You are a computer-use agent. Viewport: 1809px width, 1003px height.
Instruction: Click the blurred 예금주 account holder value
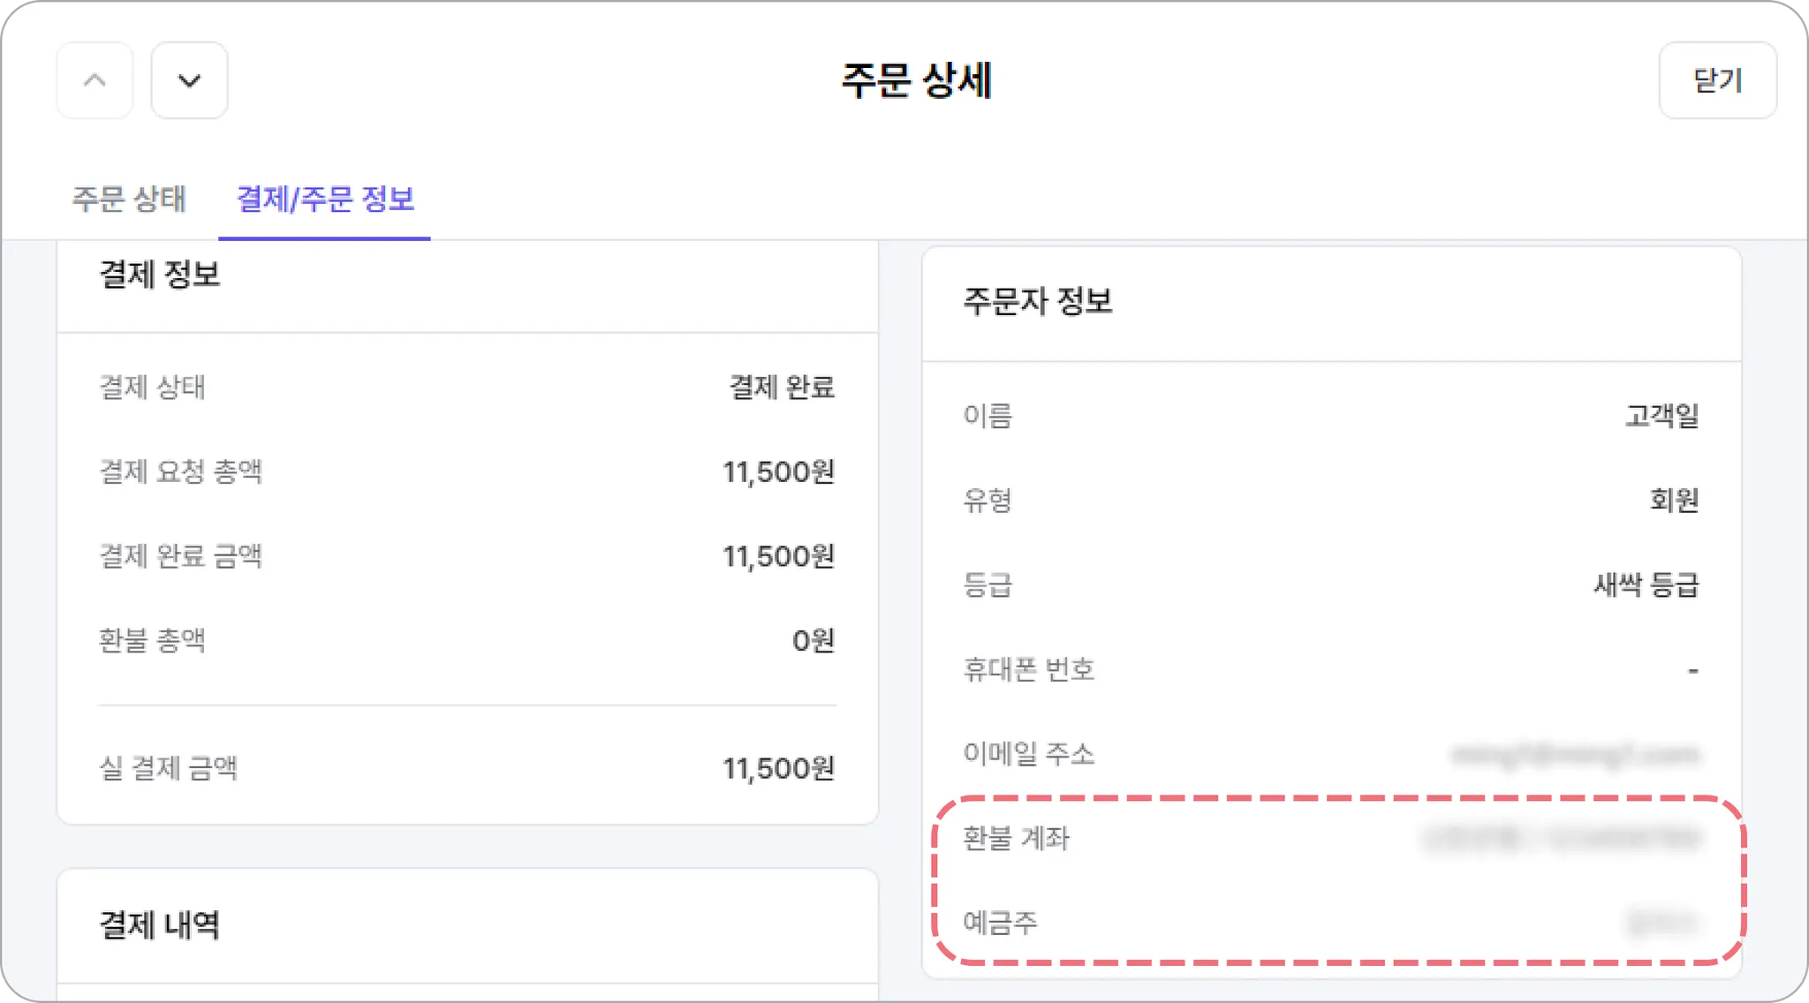coord(1661,923)
